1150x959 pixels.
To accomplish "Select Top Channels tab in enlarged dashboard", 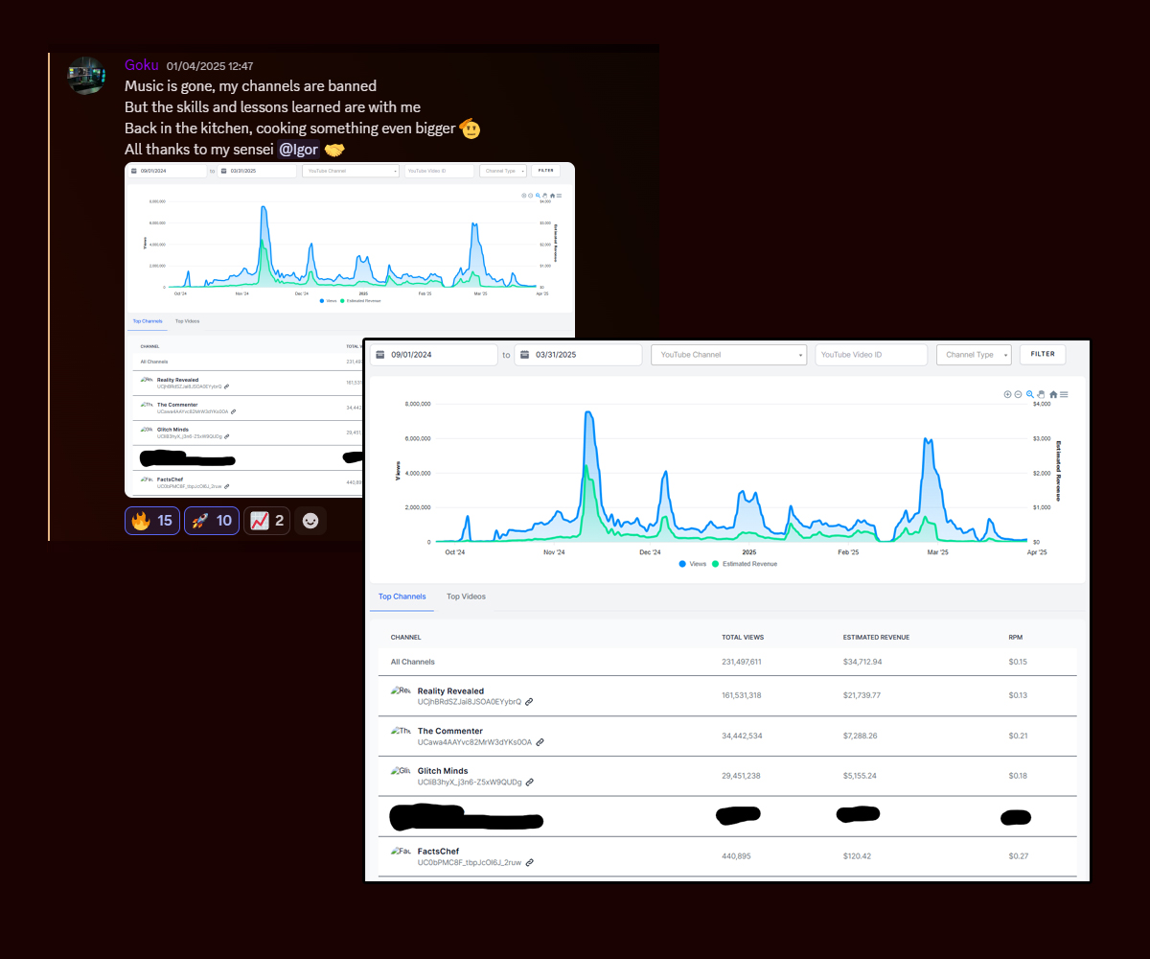I will point(402,596).
